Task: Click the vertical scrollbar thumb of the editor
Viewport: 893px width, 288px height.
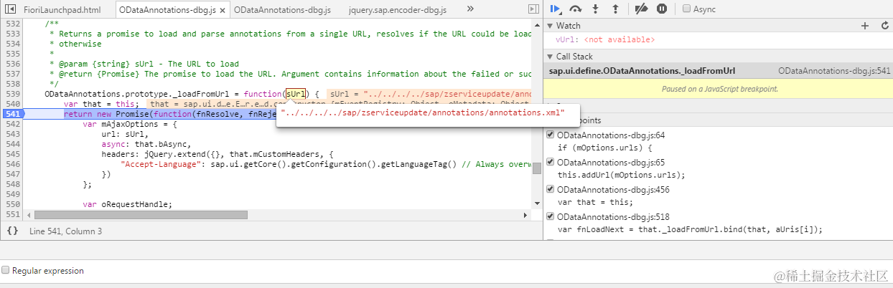Action: tap(536, 168)
